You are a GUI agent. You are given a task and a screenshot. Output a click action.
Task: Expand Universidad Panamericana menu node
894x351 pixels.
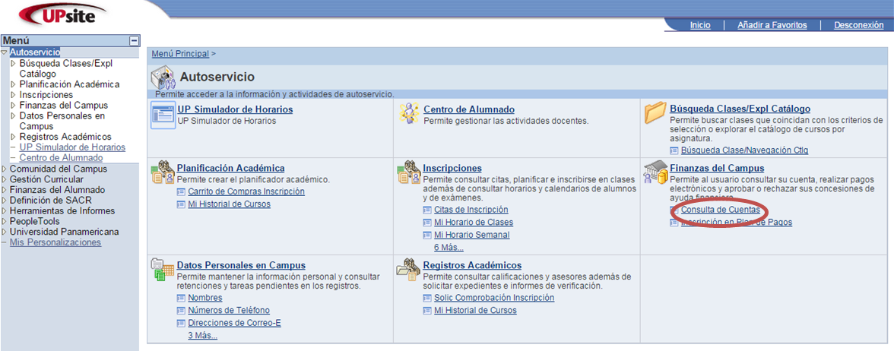[5, 232]
